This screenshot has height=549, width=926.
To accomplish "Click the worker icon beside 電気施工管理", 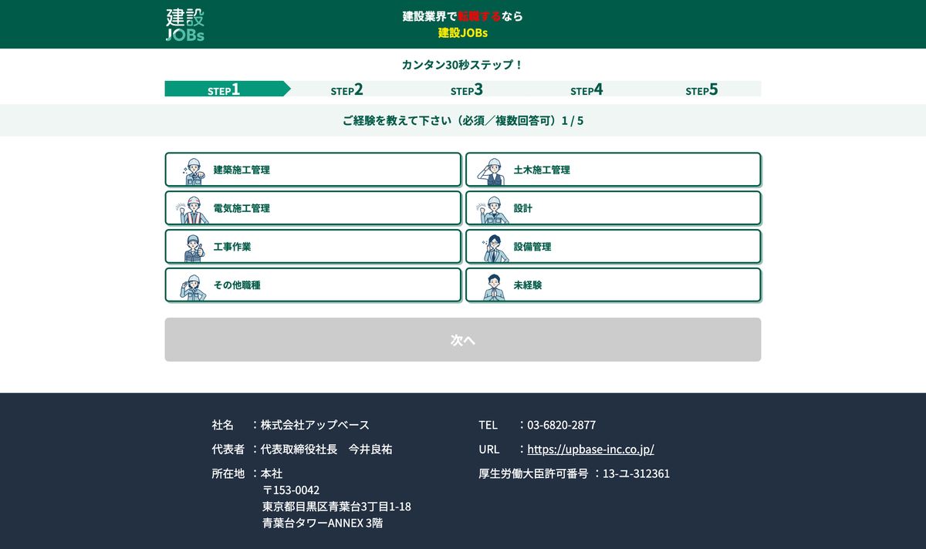I will [193, 209].
